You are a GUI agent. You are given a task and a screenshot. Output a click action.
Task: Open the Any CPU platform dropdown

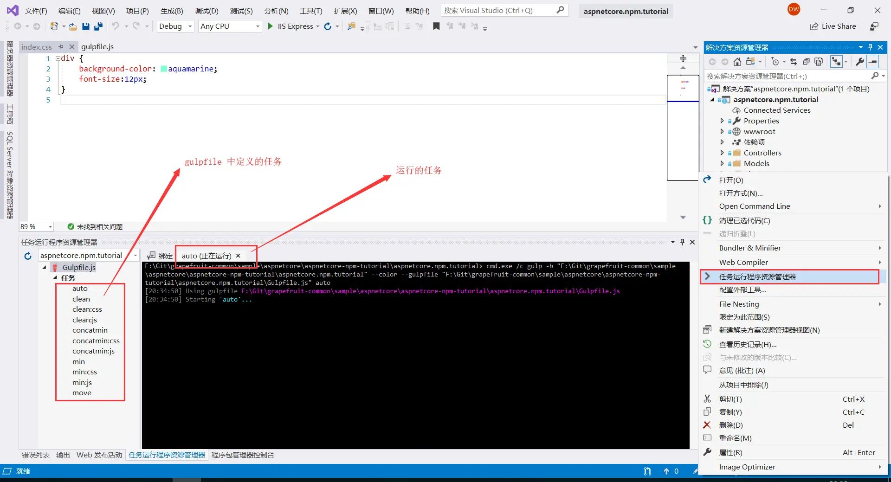[x=258, y=26]
